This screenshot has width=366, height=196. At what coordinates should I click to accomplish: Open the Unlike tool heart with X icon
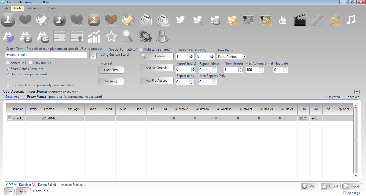(x=77, y=20)
